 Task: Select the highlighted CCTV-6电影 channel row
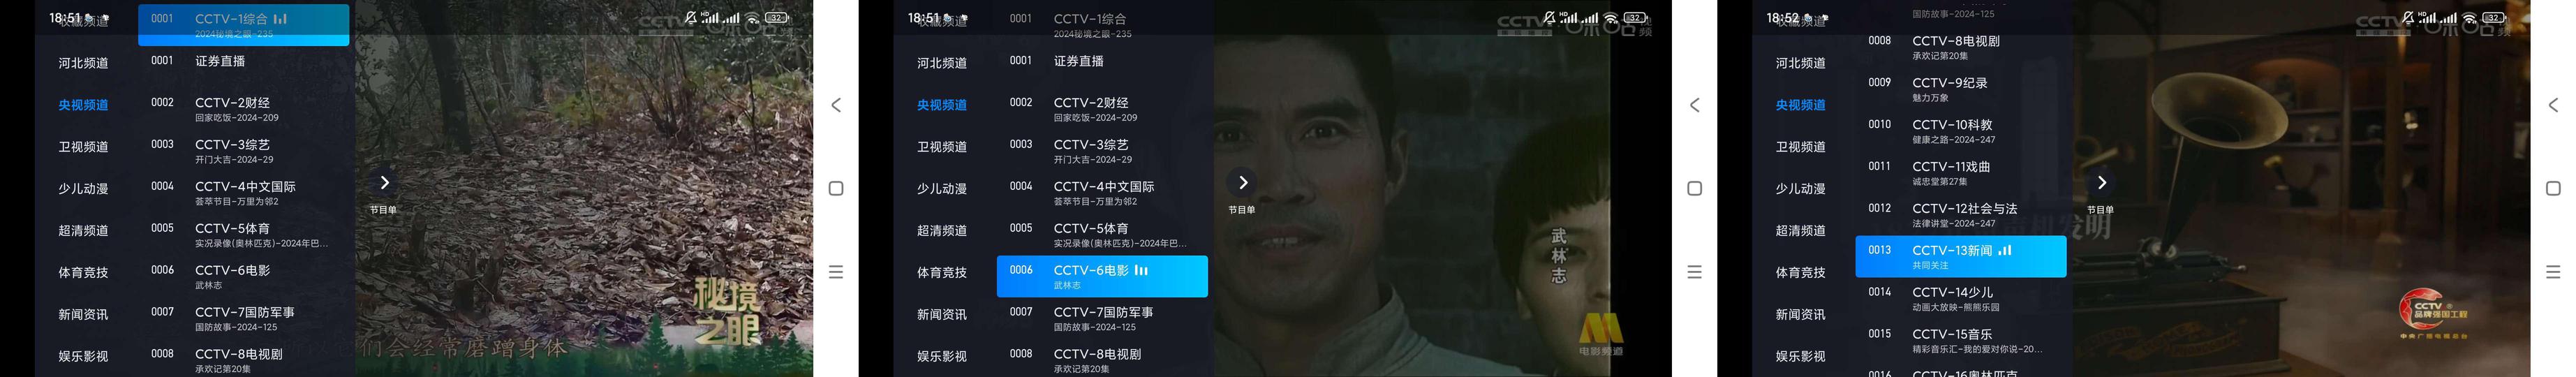pyautogui.click(x=1102, y=277)
